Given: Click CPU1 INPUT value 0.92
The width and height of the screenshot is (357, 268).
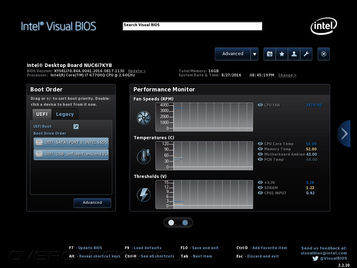Looking at the screenshot, I should tap(310, 193).
